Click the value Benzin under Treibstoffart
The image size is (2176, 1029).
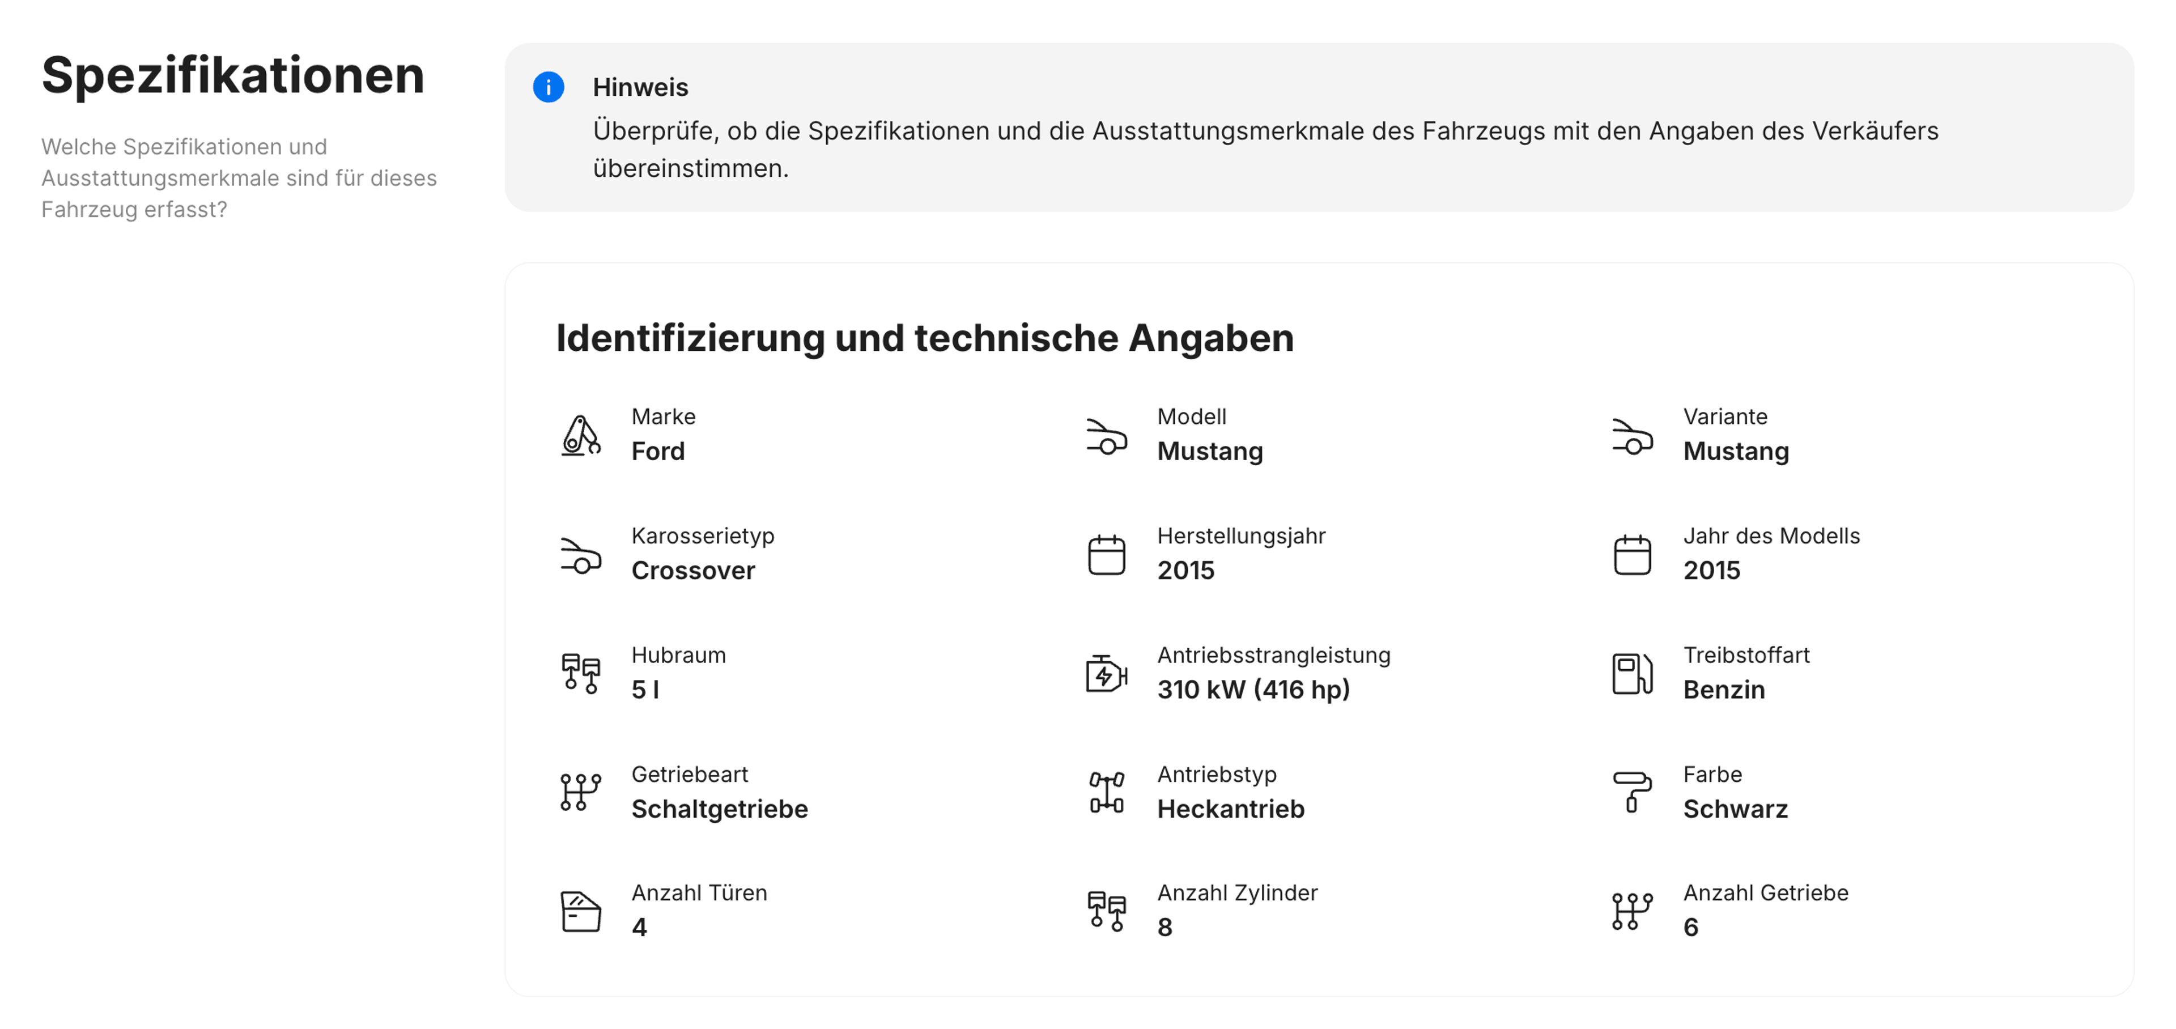1724,690
